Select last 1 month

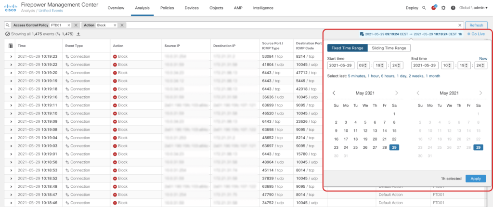433,76
